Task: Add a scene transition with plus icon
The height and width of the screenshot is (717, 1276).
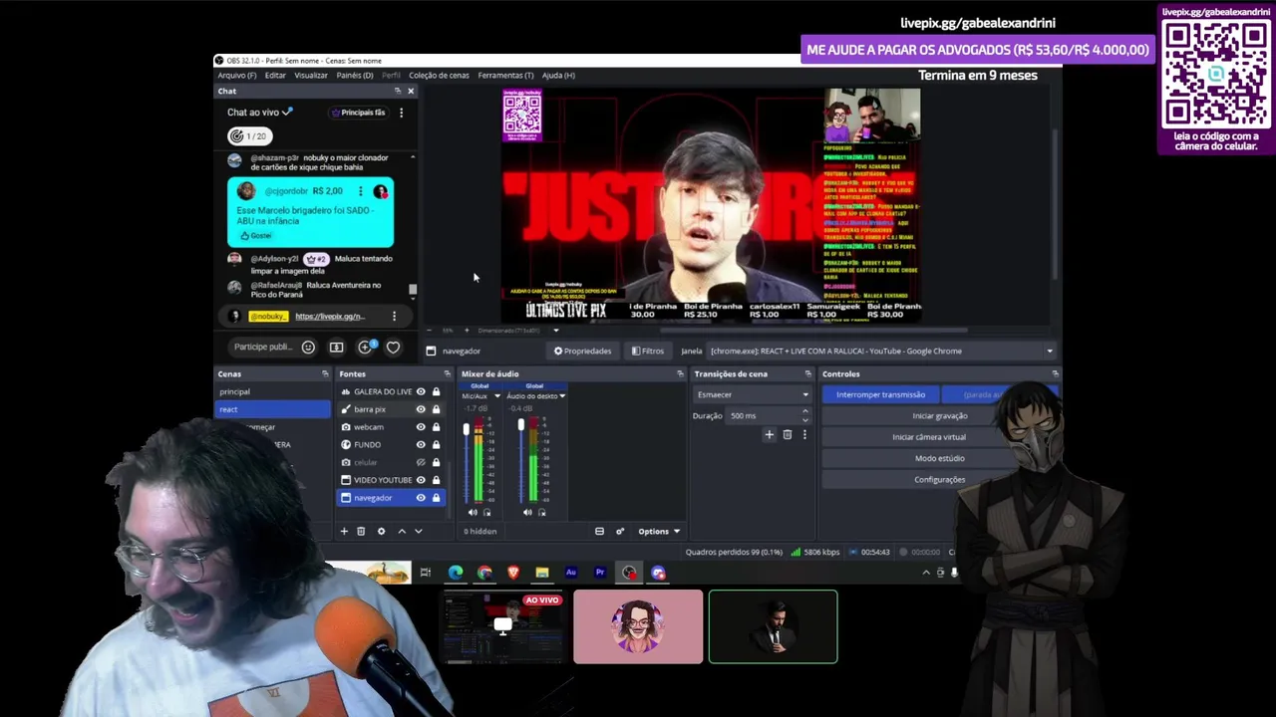Action: tap(769, 434)
